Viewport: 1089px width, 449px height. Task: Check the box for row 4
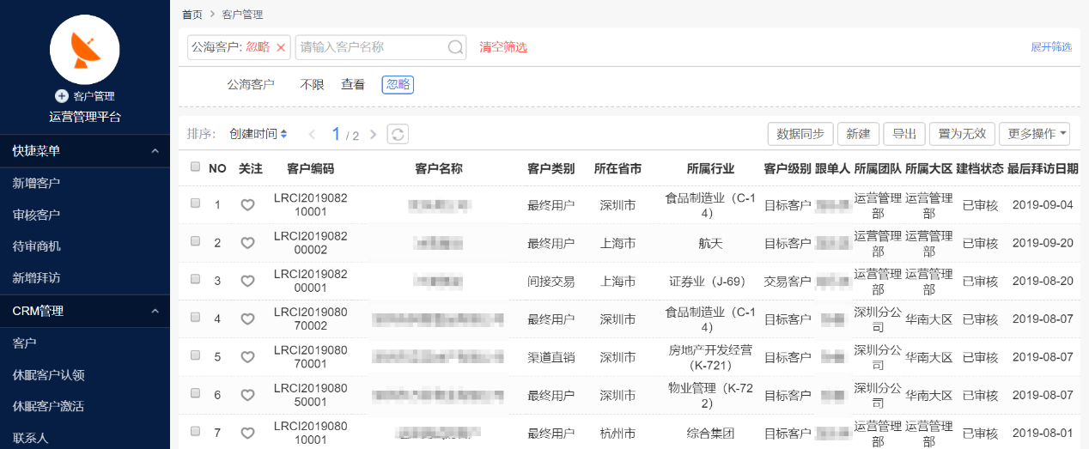(x=196, y=317)
